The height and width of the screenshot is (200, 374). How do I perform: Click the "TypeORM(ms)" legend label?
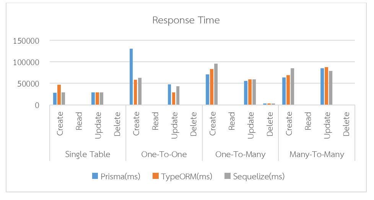[187, 177]
